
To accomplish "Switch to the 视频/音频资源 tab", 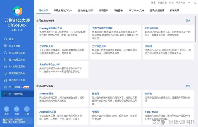I will point(157,10).
